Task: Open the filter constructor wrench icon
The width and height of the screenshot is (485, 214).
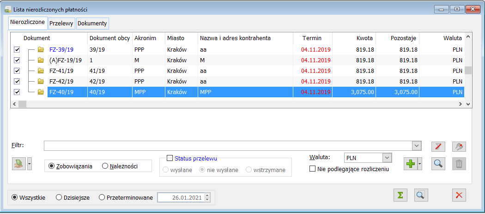Action: [459, 146]
